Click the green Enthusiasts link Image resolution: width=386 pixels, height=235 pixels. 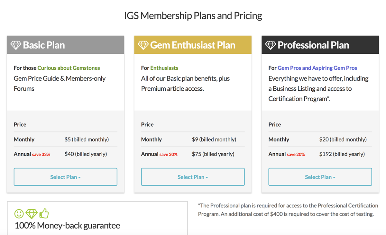(x=164, y=68)
